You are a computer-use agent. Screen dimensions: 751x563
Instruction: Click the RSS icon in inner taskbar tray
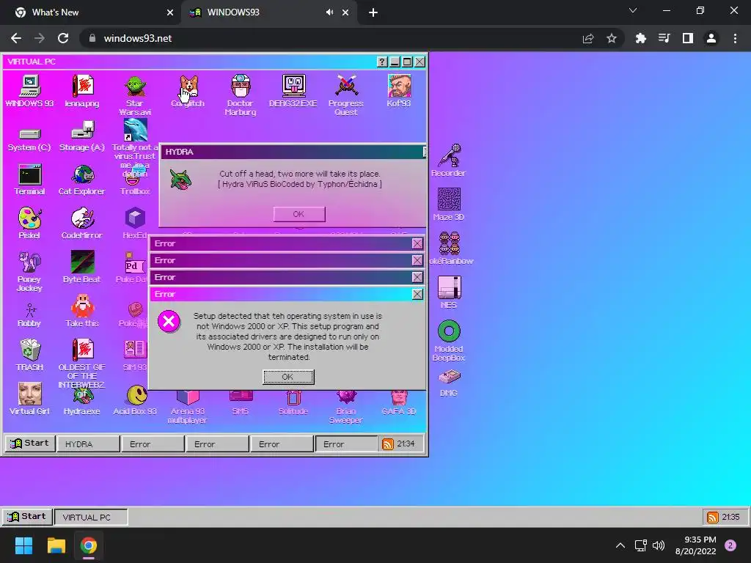pyautogui.click(x=387, y=444)
